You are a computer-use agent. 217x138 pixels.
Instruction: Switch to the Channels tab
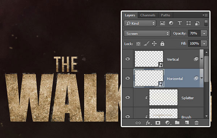tap(148, 15)
